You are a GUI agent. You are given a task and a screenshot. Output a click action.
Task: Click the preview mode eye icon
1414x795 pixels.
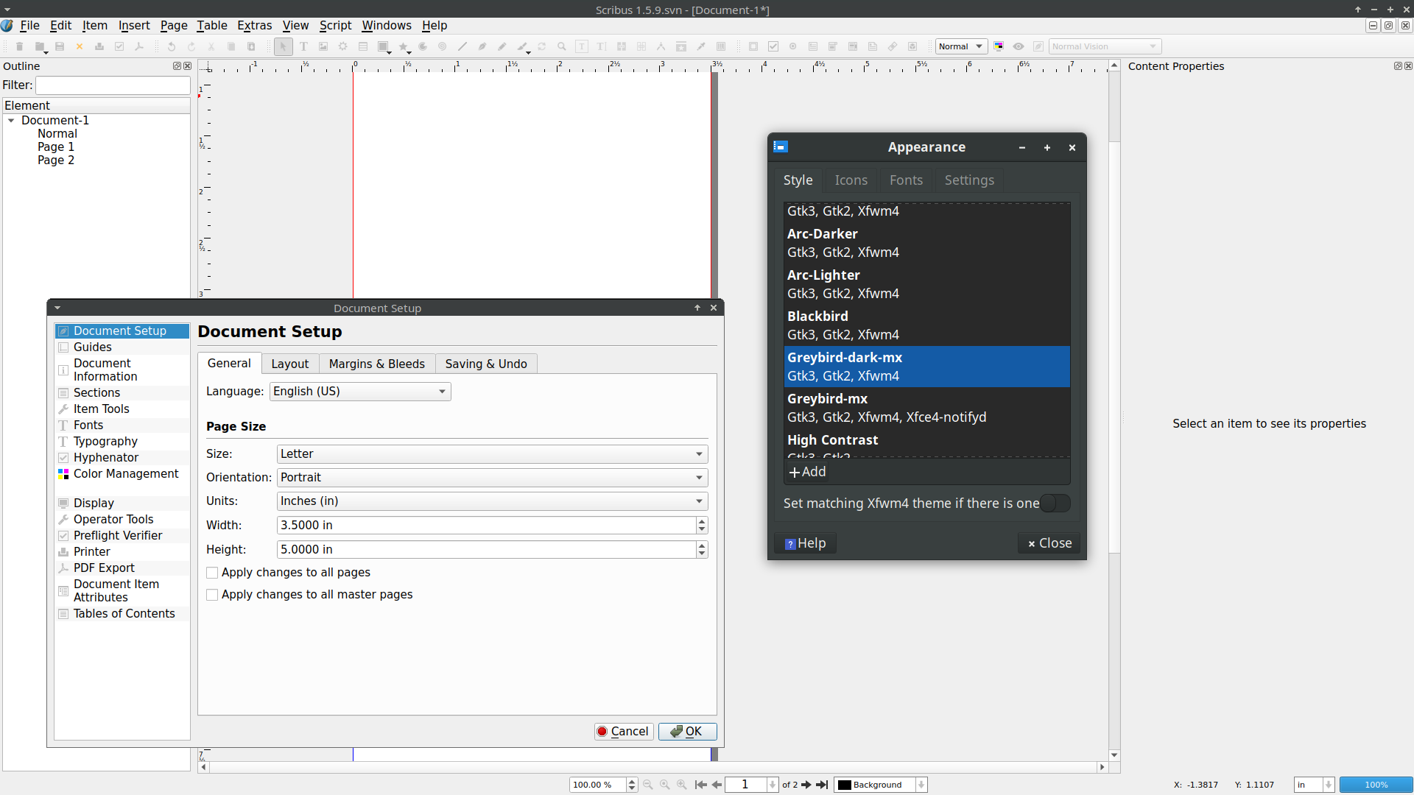pos(1019,46)
